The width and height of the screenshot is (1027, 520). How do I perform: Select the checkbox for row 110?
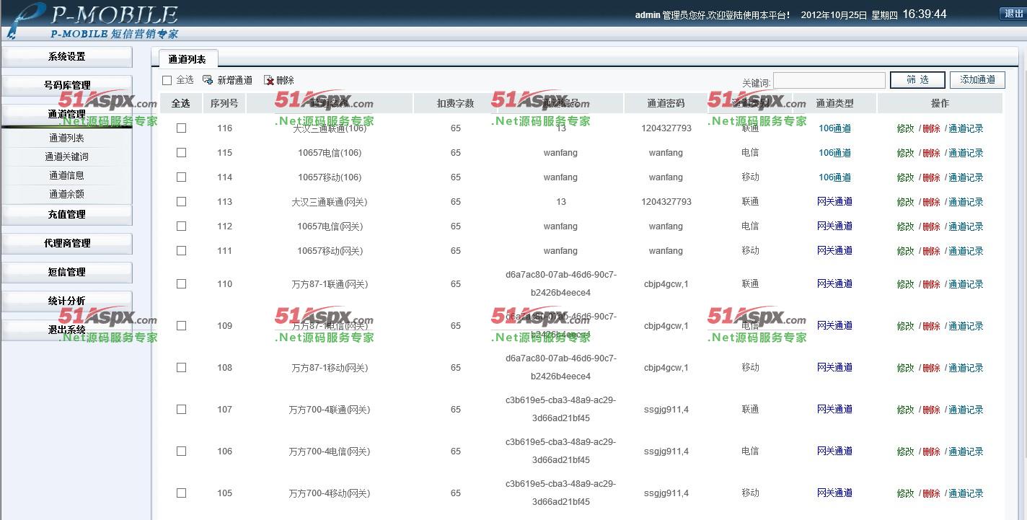181,283
